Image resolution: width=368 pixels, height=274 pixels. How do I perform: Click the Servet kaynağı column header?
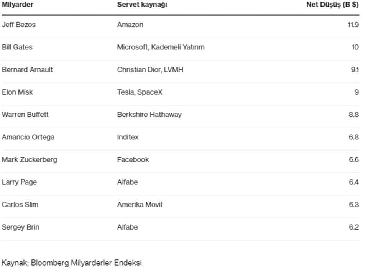142,5
